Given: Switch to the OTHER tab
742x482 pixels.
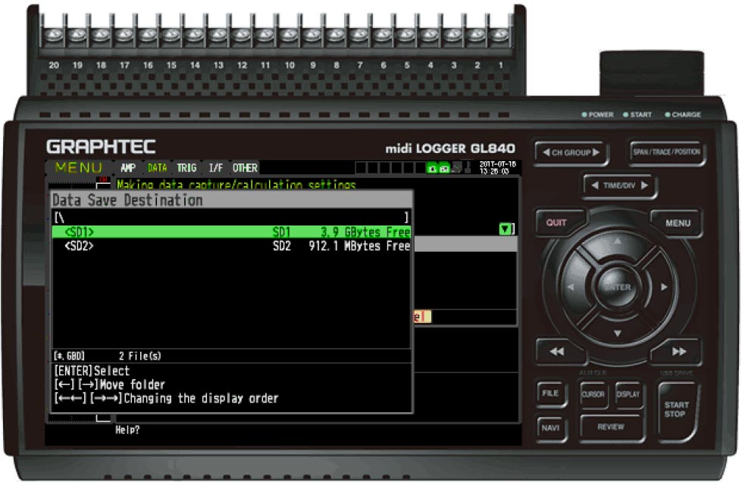Looking at the screenshot, I should pyautogui.click(x=245, y=168).
